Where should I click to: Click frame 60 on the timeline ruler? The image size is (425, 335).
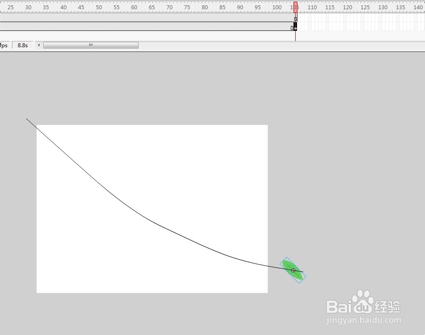click(134, 8)
